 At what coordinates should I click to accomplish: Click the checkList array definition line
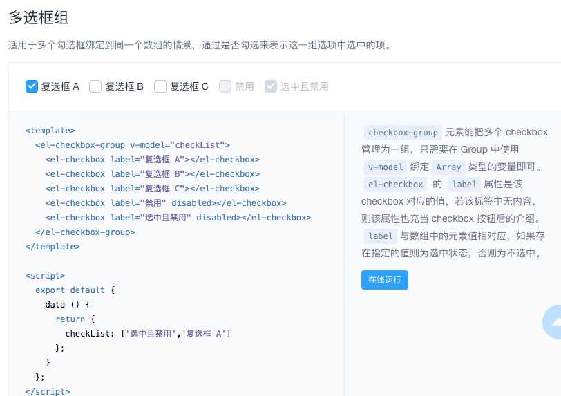(148, 333)
